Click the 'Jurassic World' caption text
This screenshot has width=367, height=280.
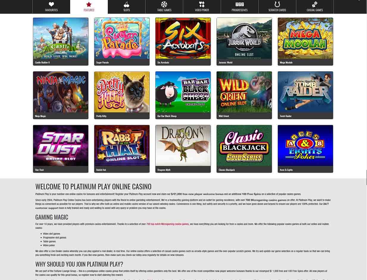pyautogui.click(x=225, y=63)
